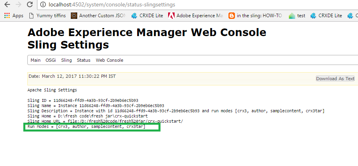
Task: Click the site info icon in address bar
Action: click(x=43, y=4)
